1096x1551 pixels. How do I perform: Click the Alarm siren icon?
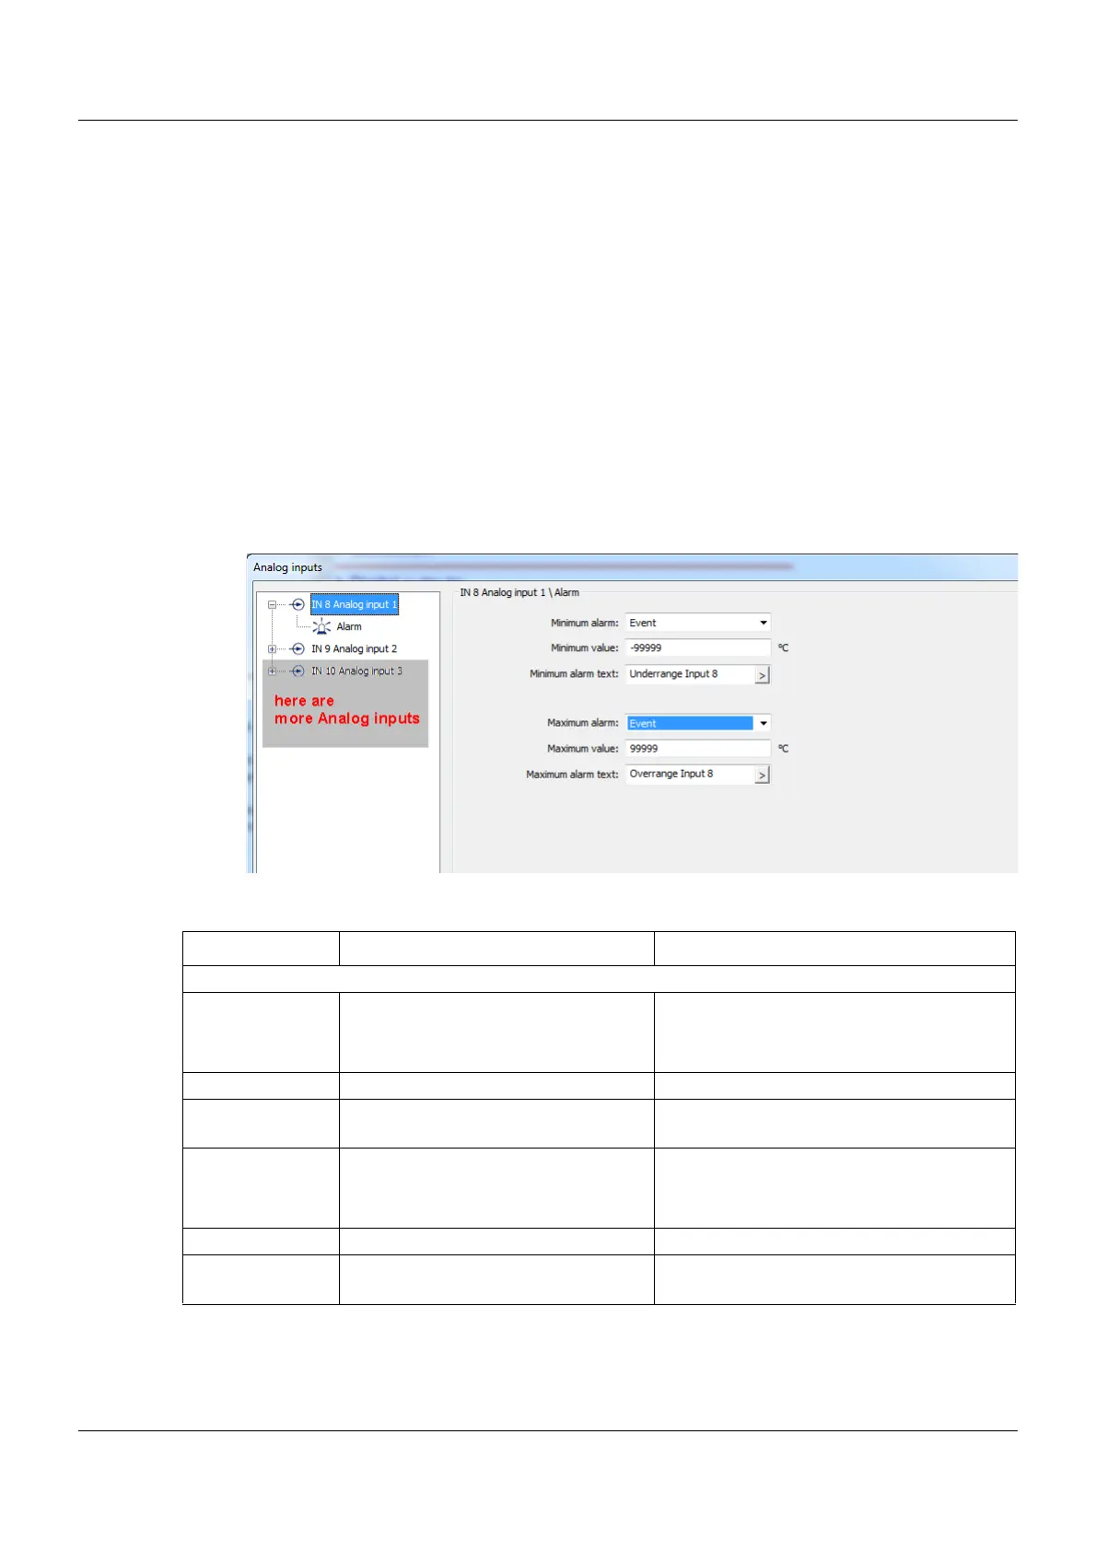click(321, 627)
